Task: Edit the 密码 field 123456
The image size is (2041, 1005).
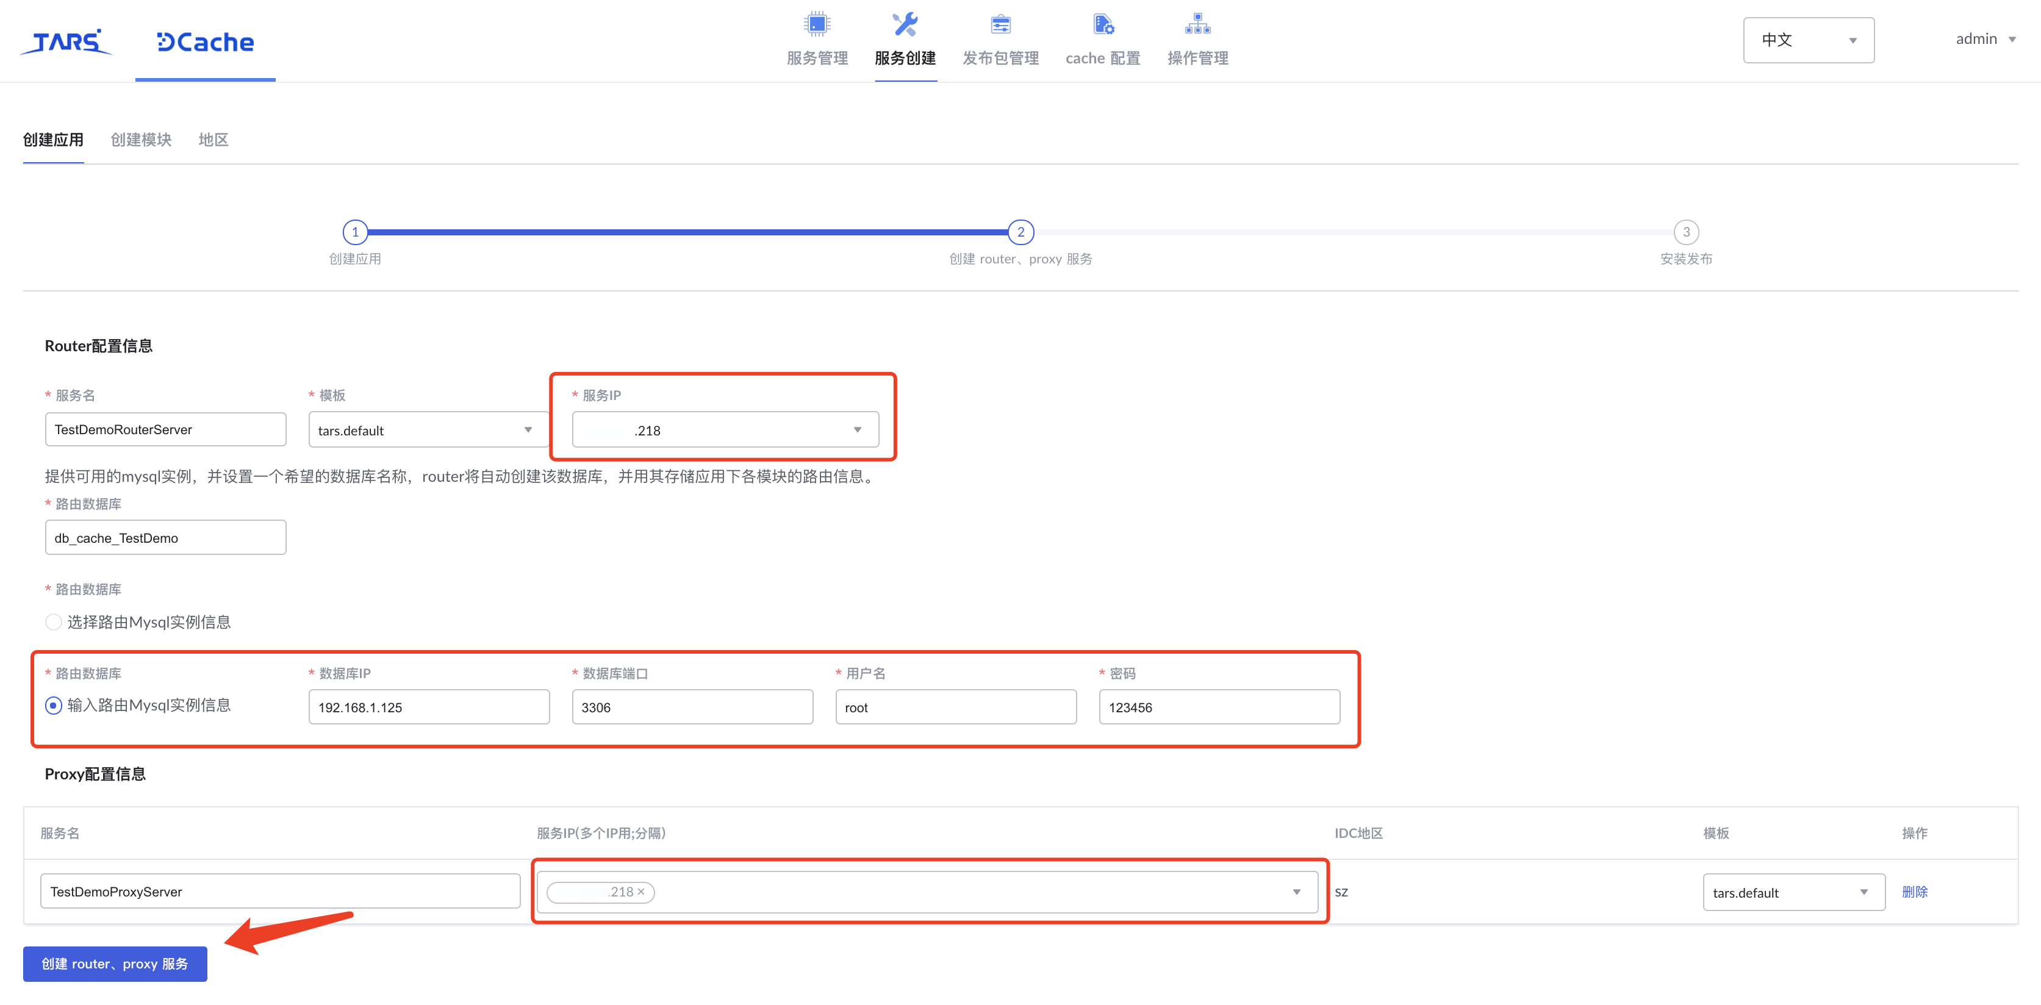Action: 1219,707
